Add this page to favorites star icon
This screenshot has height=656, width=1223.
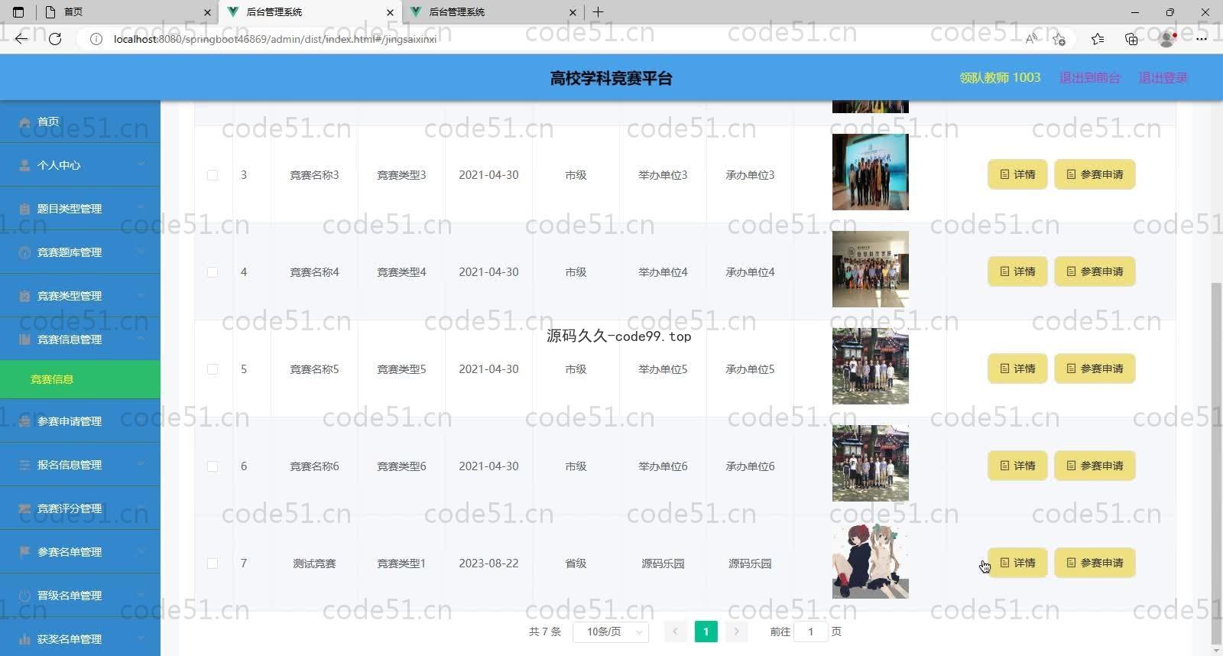click(1059, 39)
